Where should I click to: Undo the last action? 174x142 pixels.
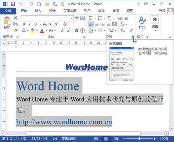tap(21, 4)
